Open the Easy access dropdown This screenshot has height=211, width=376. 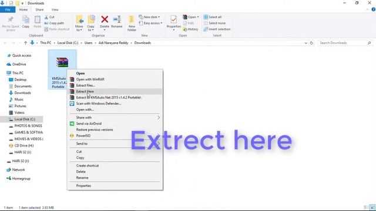150,23
